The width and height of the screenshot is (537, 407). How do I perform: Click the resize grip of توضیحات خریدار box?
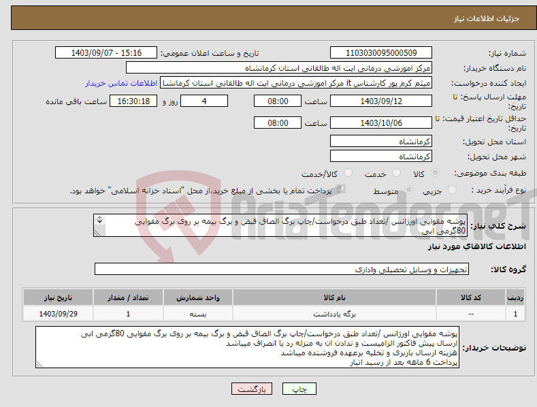pyautogui.click(x=39, y=365)
